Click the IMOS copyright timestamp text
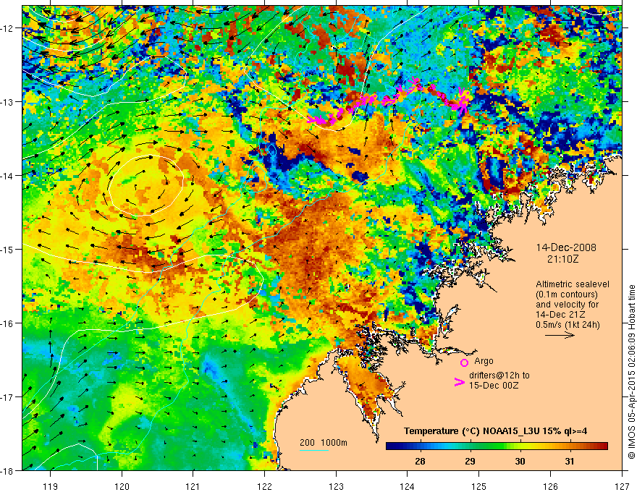This screenshot has height=492, width=637. [x=631, y=372]
